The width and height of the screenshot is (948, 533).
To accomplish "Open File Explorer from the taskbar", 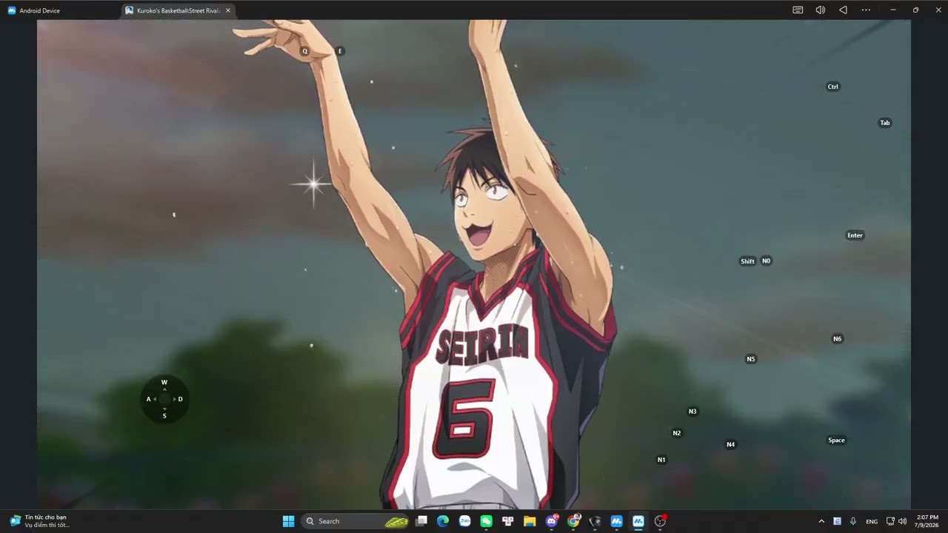I will point(530,521).
